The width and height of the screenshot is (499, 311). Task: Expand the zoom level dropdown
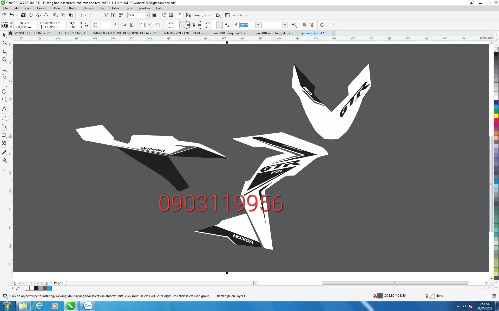tap(147, 15)
